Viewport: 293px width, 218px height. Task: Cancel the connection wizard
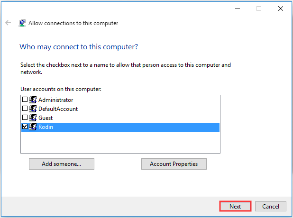coord(271,207)
